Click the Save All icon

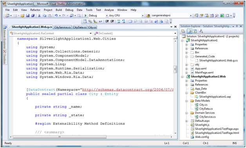pos(33,16)
